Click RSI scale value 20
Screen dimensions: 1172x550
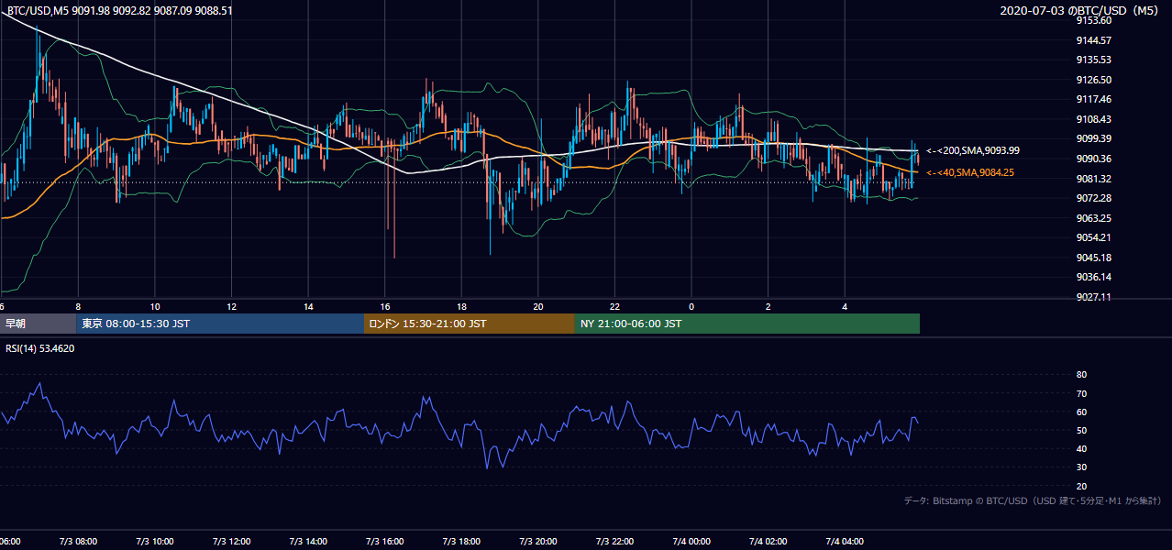click(x=1081, y=486)
